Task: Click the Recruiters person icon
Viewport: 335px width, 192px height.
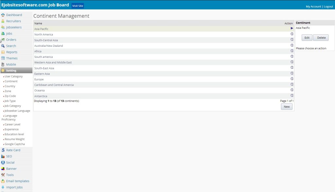Action: [x=3, y=21]
